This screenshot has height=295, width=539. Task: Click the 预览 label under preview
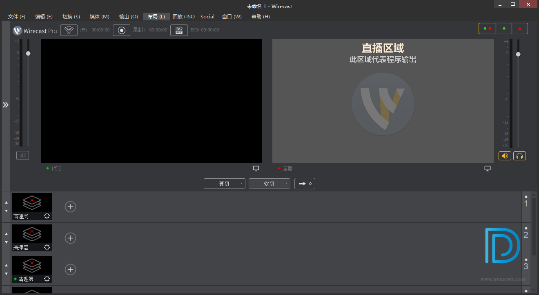(56, 168)
